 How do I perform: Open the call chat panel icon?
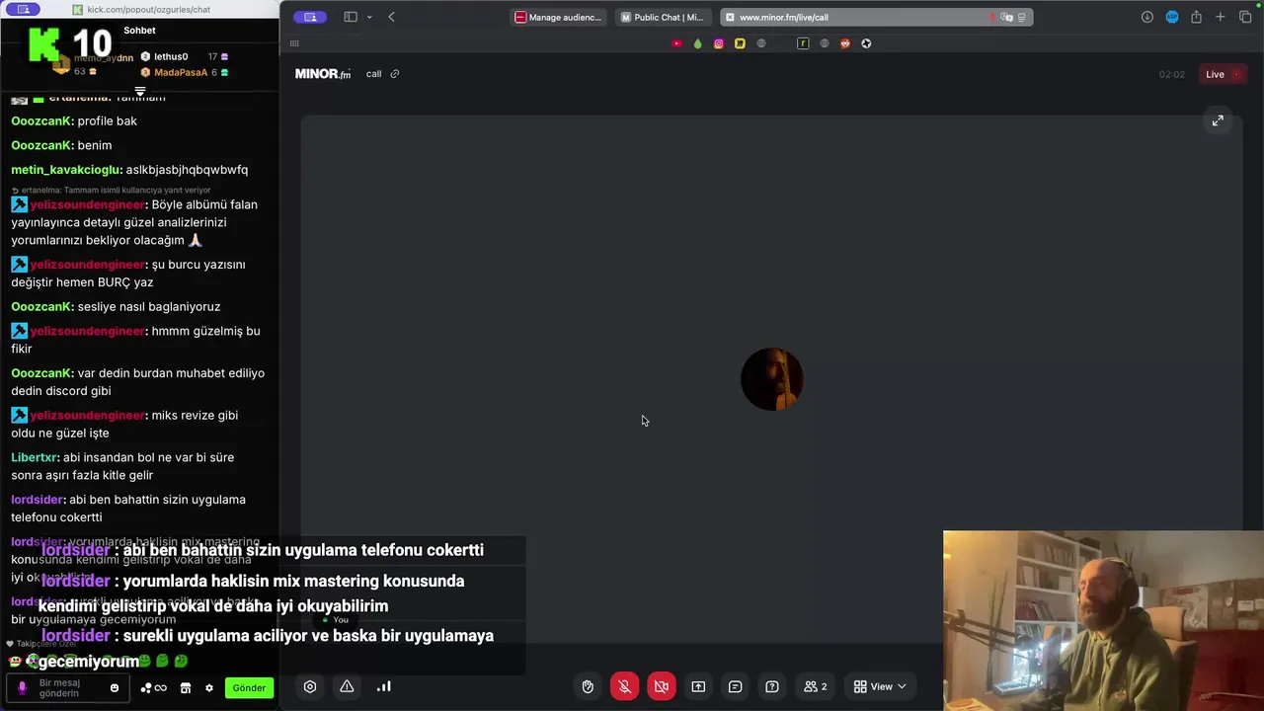pyautogui.click(x=735, y=686)
